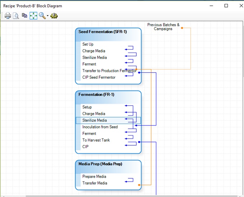This screenshot has height=197, width=244.
Task: Select Transfer to Production Fermentor step
Action: (109, 71)
